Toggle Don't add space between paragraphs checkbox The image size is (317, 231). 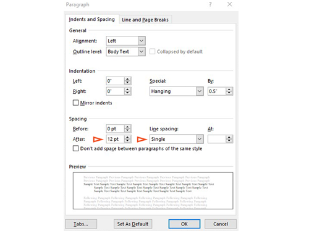pyautogui.click(x=75, y=148)
